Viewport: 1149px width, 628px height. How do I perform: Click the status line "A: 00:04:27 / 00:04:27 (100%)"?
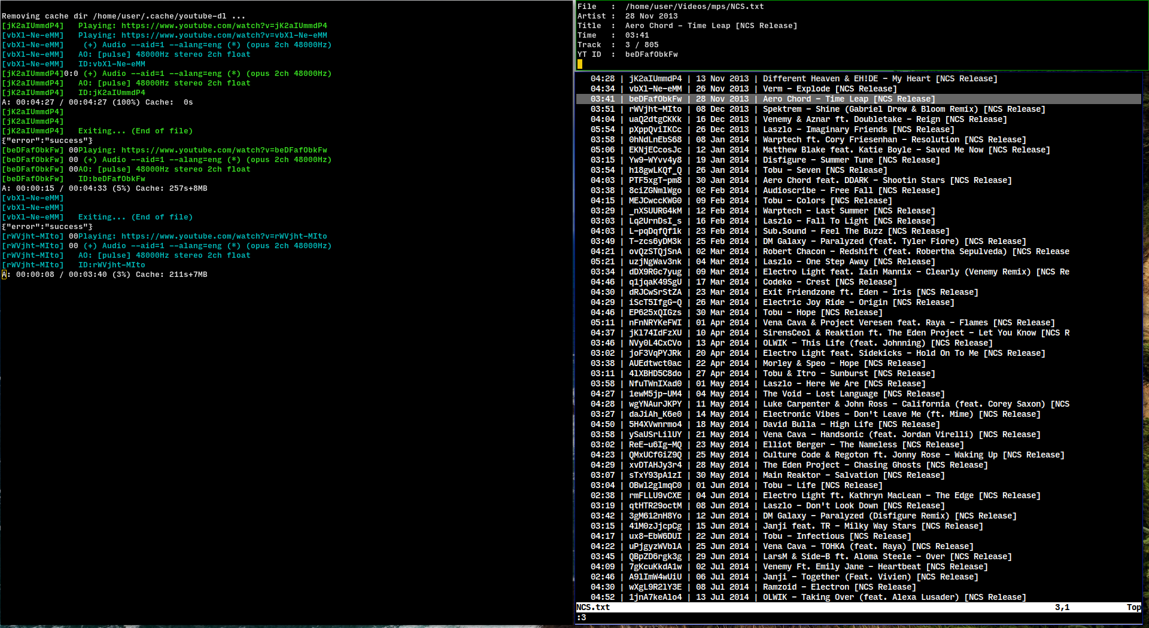coord(98,102)
